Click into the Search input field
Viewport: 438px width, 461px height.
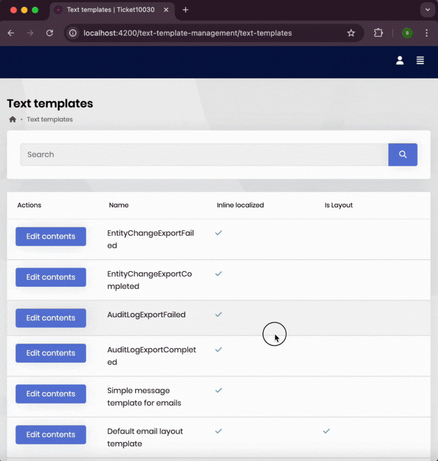[x=204, y=154]
